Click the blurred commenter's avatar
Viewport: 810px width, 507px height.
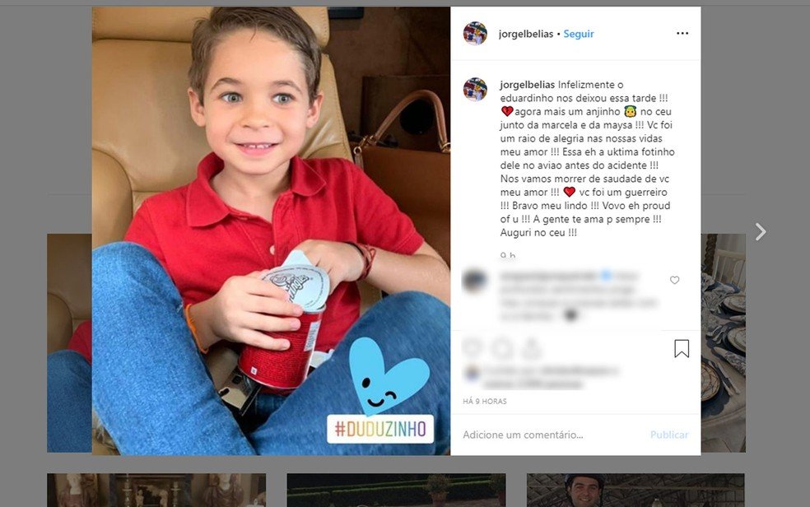click(473, 281)
